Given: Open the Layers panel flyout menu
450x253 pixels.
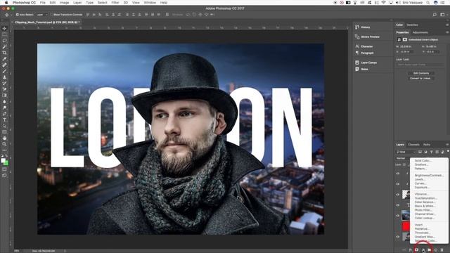Looking at the screenshot, I should [447, 145].
